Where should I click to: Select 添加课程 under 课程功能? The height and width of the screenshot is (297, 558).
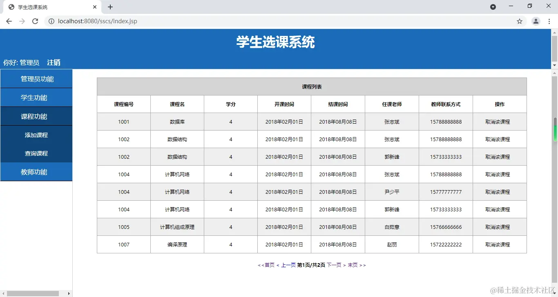click(x=36, y=135)
